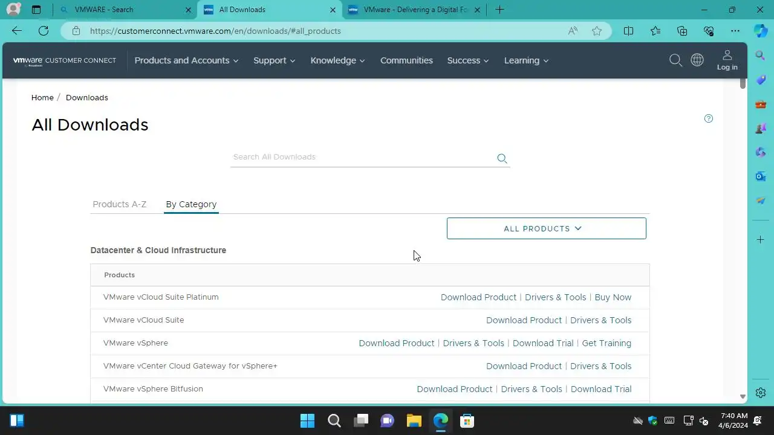Image resolution: width=774 pixels, height=435 pixels.
Task: Open the Copilot sidebar icon
Action: click(x=761, y=31)
